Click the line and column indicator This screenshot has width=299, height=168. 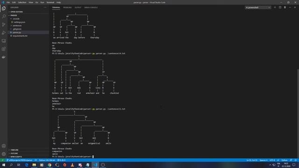[252, 160]
